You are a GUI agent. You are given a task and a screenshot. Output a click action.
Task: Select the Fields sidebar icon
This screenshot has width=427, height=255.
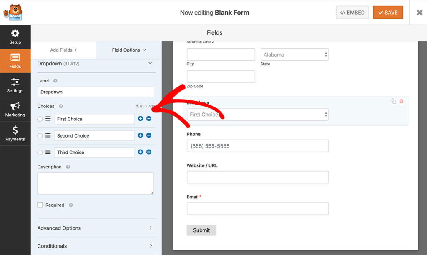click(15, 61)
